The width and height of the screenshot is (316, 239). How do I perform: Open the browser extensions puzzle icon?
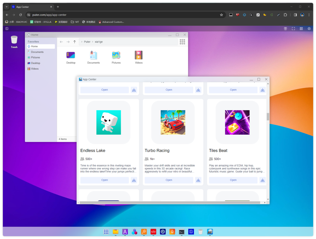[x=285, y=15]
